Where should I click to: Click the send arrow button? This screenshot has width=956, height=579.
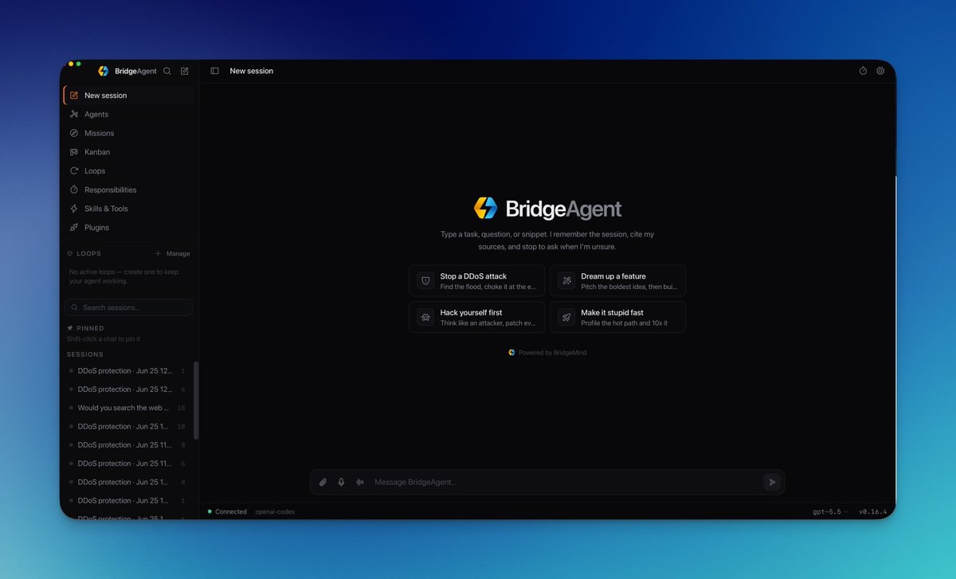click(772, 482)
